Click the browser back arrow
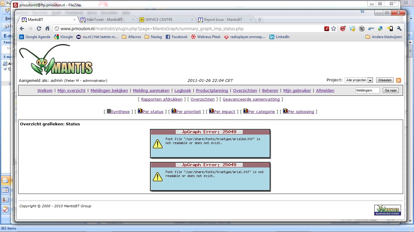 (x=22, y=29)
